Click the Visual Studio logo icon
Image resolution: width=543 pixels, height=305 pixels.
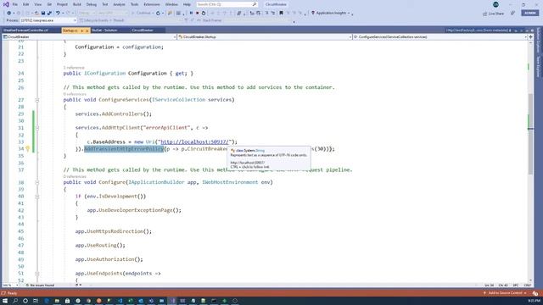point(6,4)
